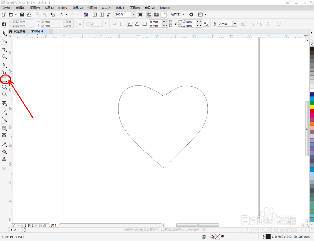Screen dimensions: 314x241
Task: Toggle the Edit corners together lock
Action: click(x=175, y=24)
